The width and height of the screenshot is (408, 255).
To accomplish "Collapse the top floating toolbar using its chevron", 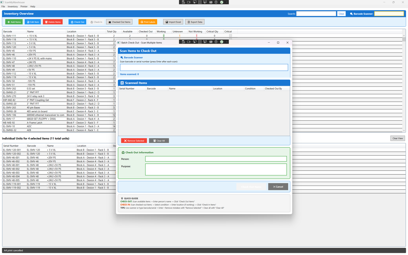I will [x=227, y=2].
